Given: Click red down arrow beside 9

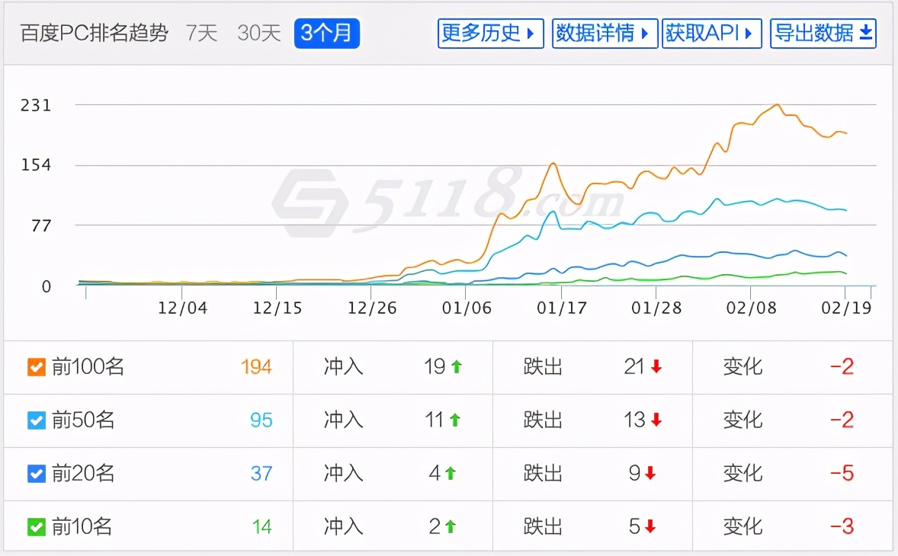Looking at the screenshot, I should [650, 474].
